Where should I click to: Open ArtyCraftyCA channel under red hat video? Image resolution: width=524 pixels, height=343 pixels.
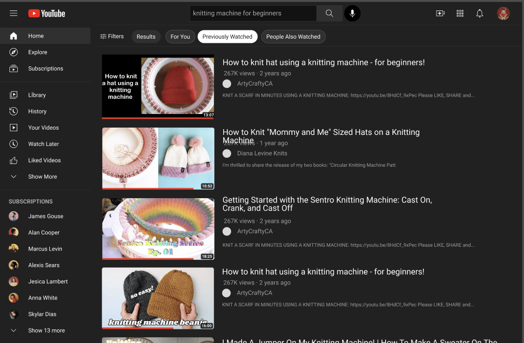(255, 84)
